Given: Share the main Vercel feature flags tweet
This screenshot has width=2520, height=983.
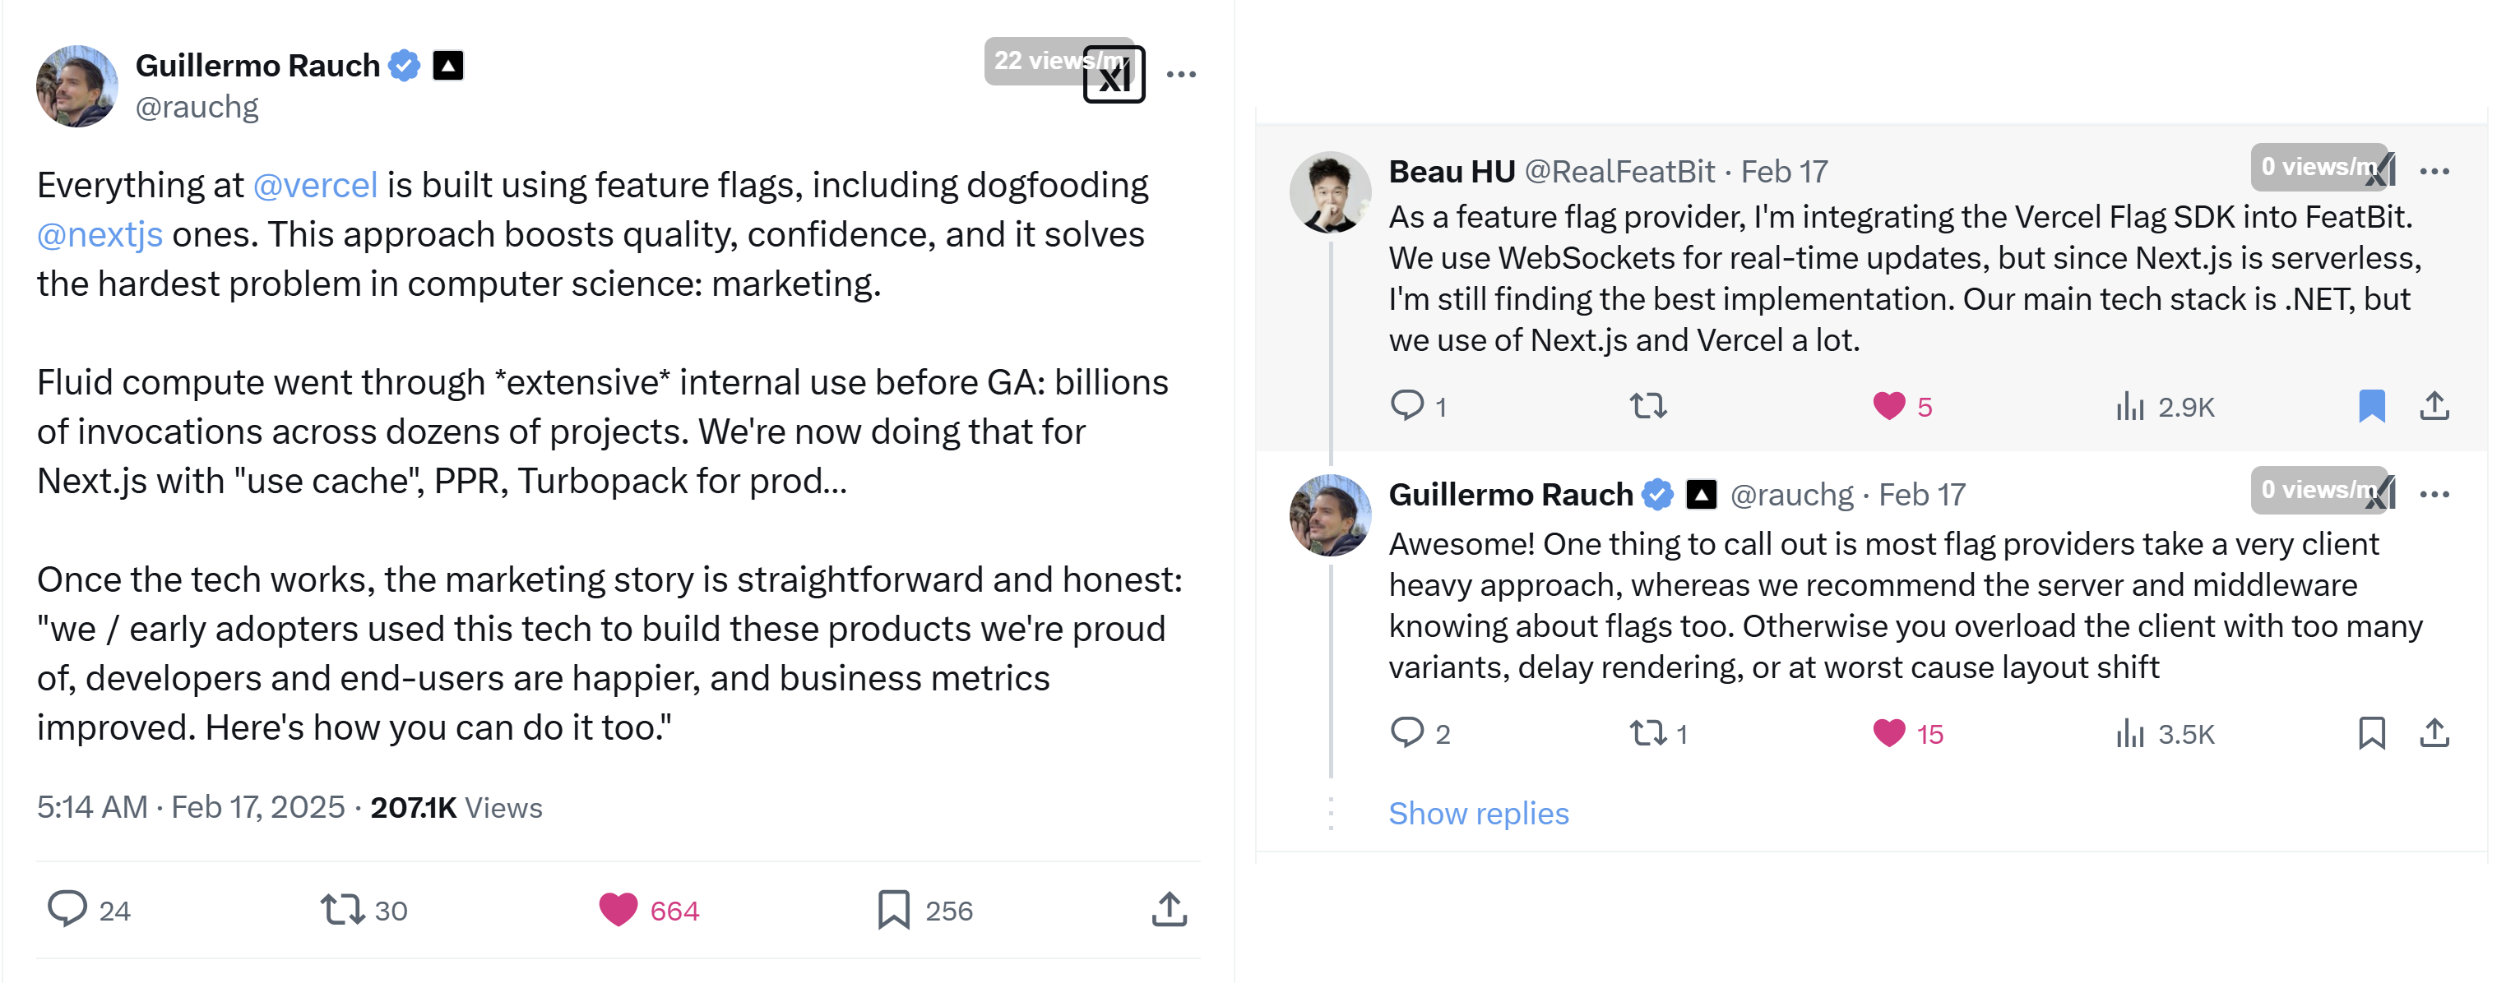Looking at the screenshot, I should tap(1169, 910).
